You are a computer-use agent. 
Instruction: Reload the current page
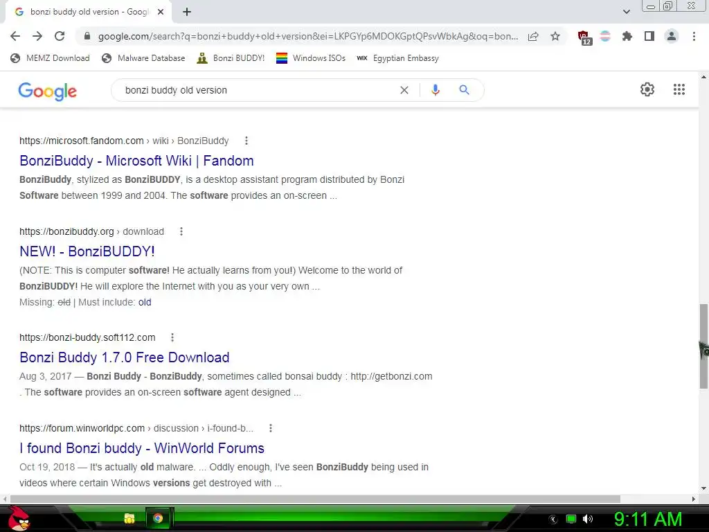click(x=60, y=36)
